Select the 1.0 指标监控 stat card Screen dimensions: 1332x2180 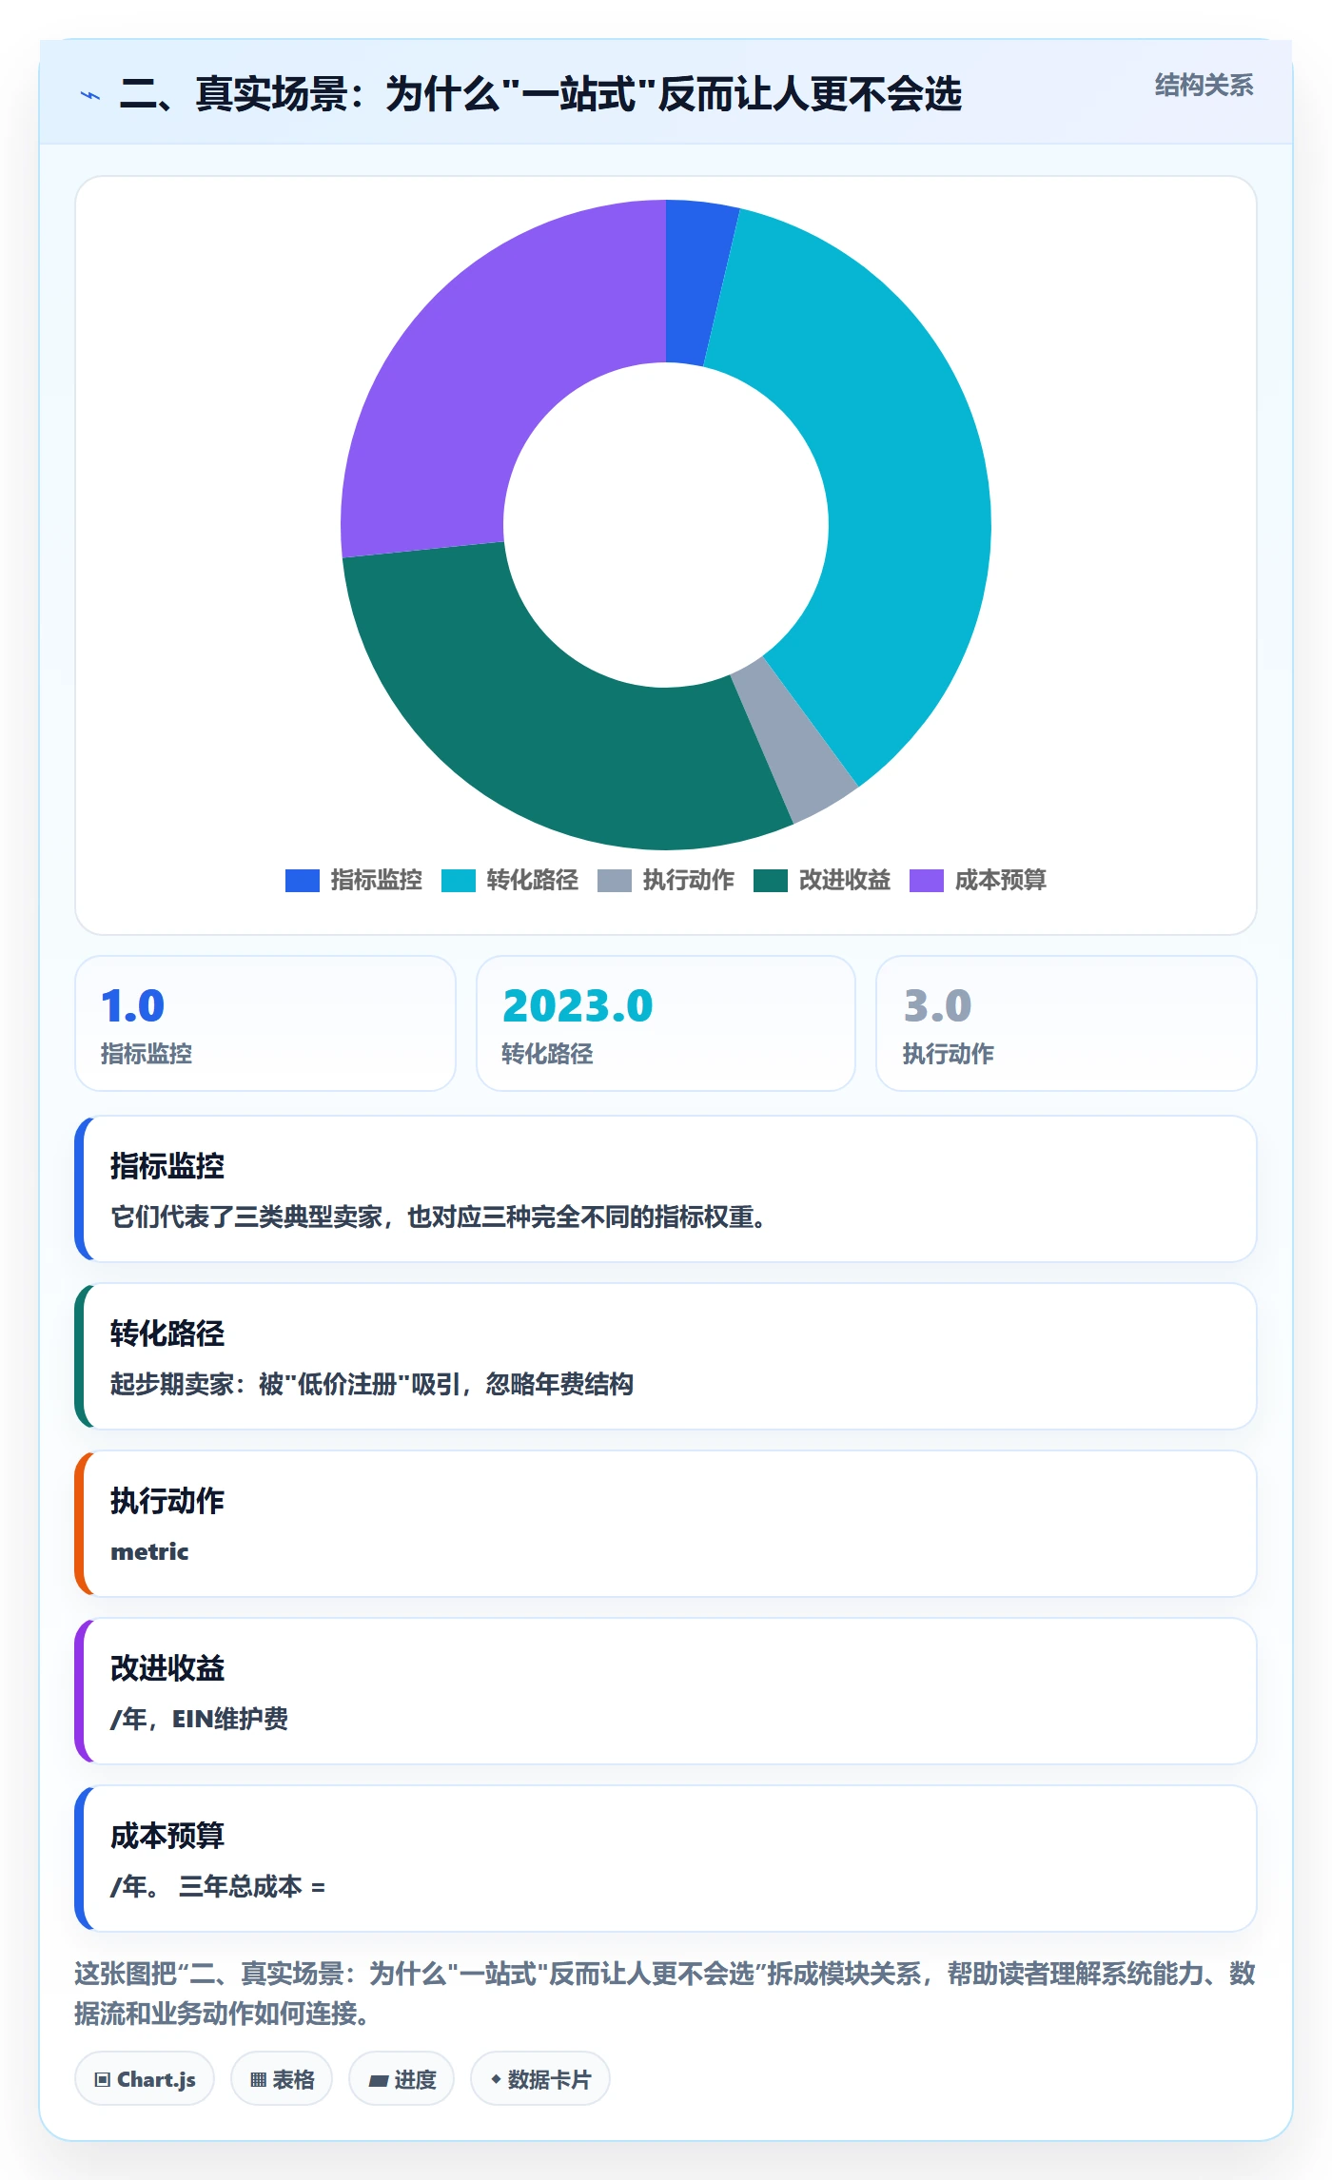[265, 1023]
